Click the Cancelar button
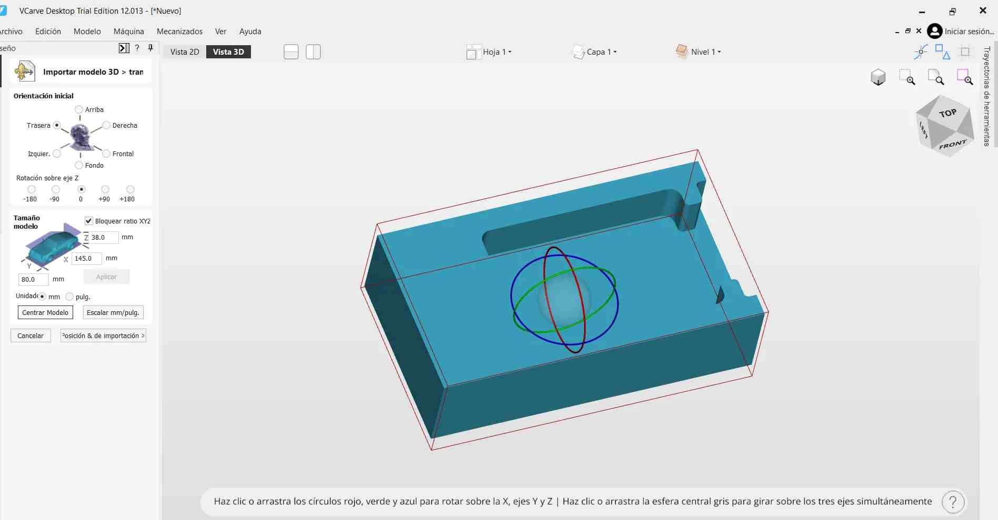998x520 pixels. point(31,335)
